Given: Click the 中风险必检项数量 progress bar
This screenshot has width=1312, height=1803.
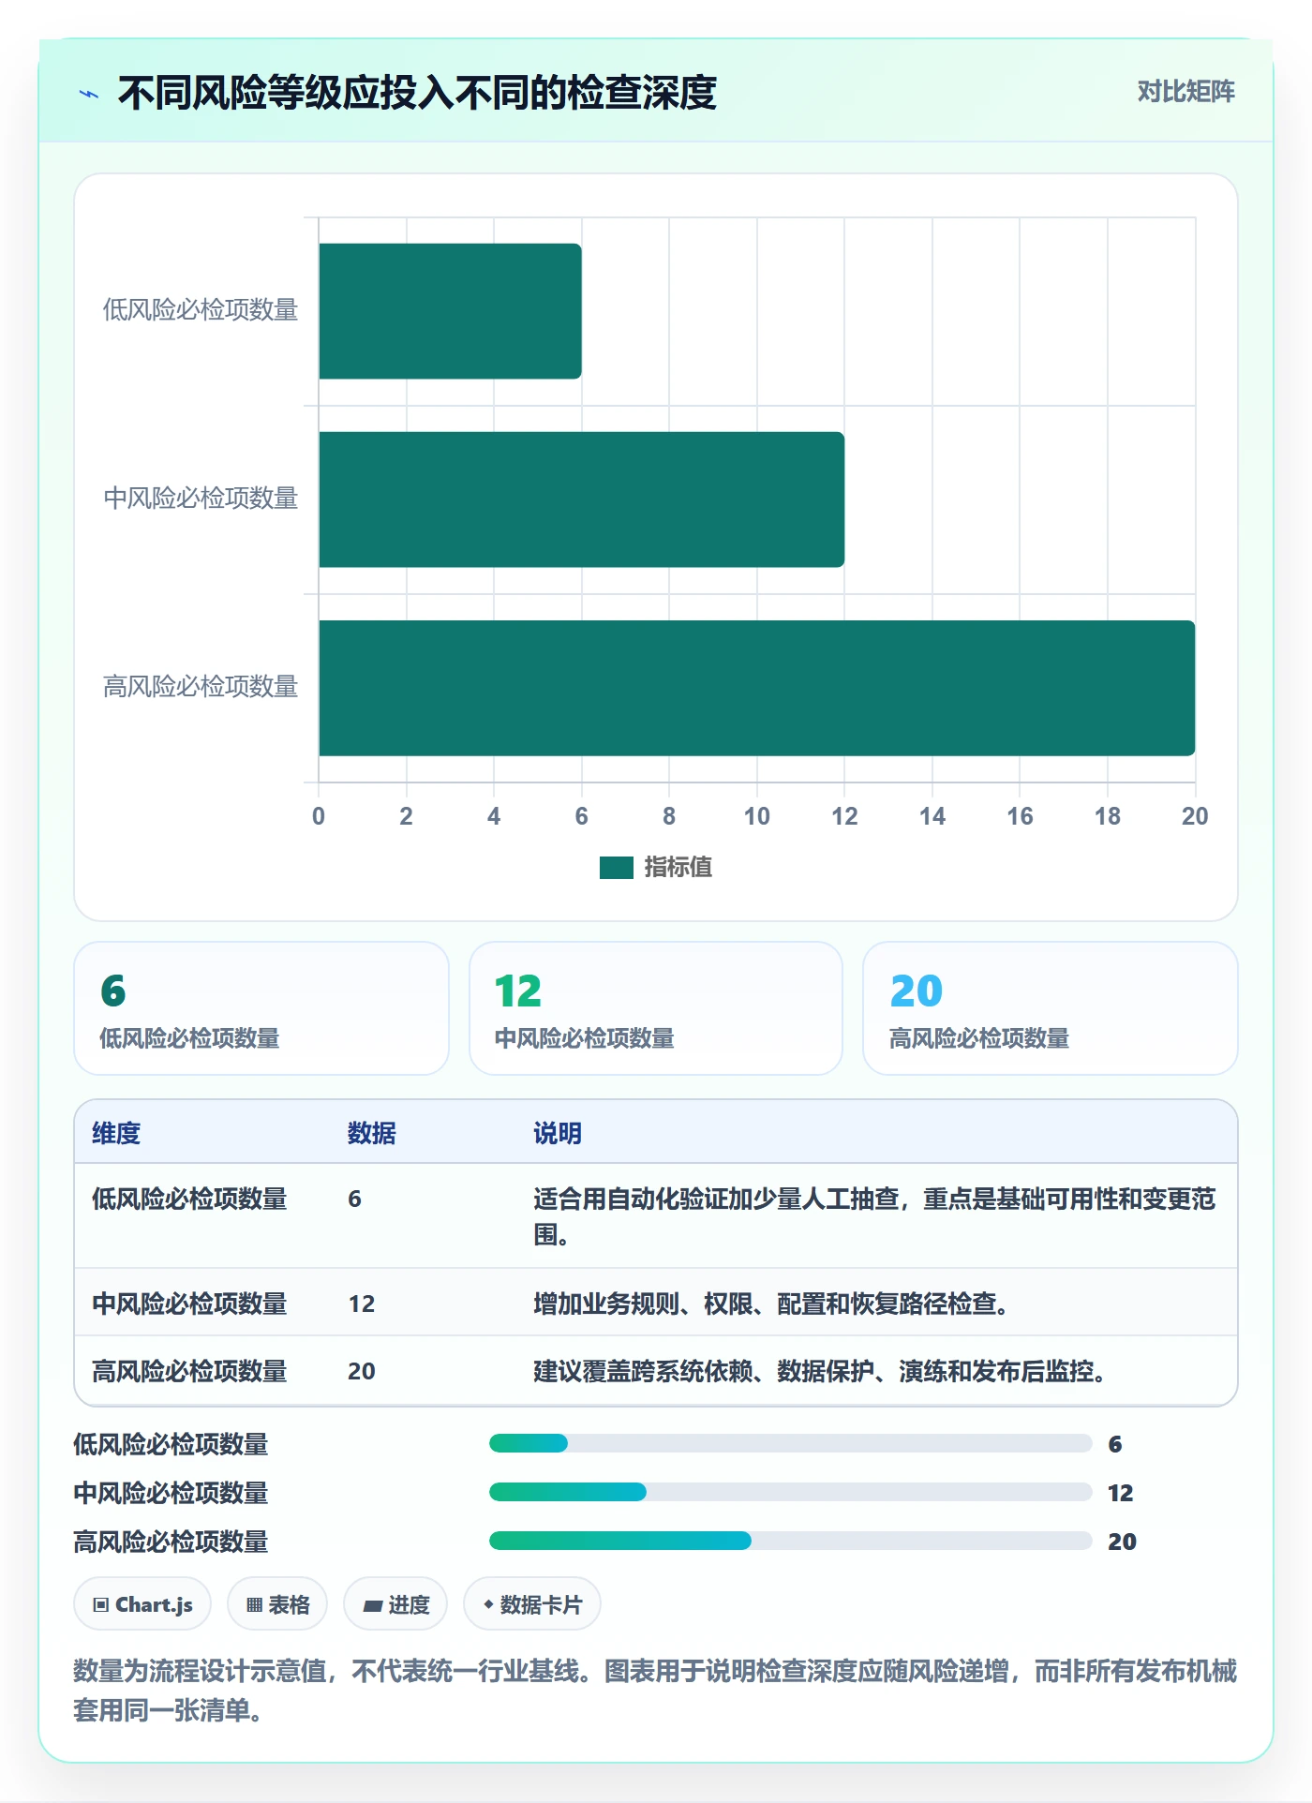Looking at the screenshot, I should 791,1492.
